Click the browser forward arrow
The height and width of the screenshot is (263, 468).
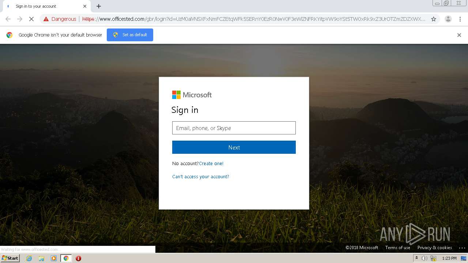click(20, 19)
